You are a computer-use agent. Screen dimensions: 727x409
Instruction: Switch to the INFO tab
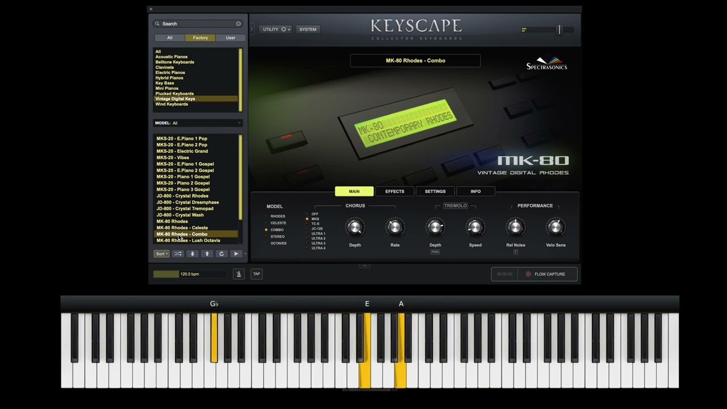(475, 191)
